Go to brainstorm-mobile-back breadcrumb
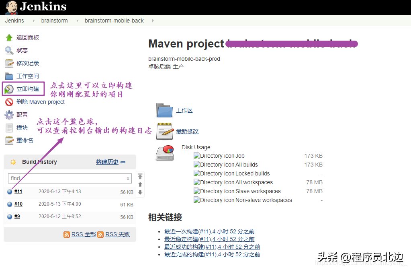411x270 pixels. (114, 21)
